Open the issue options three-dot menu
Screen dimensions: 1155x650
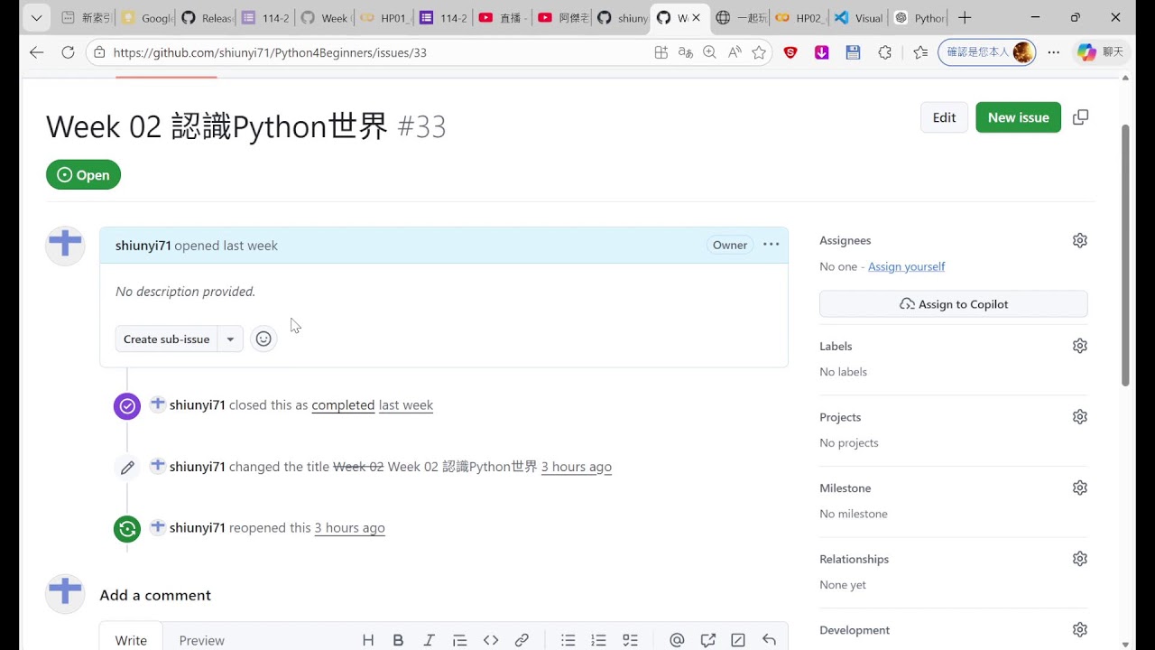[x=771, y=245]
